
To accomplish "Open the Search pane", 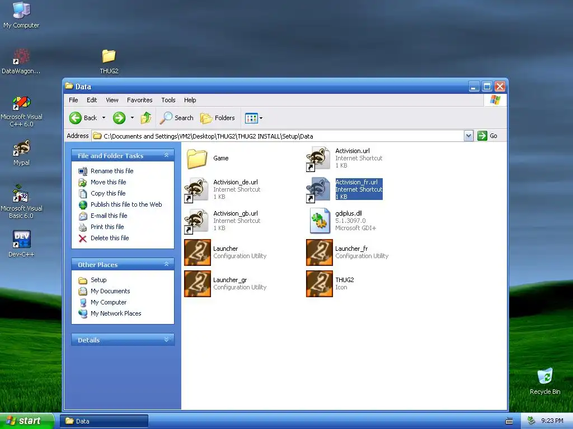I will point(177,118).
